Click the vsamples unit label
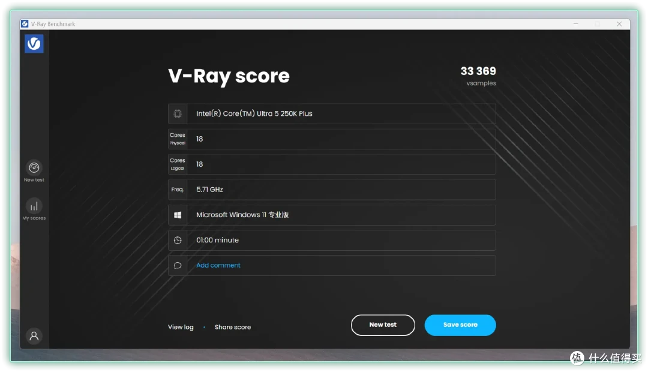 coord(481,83)
